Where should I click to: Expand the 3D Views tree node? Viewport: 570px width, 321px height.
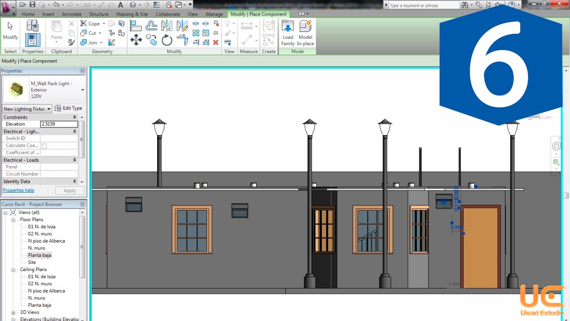(13, 313)
